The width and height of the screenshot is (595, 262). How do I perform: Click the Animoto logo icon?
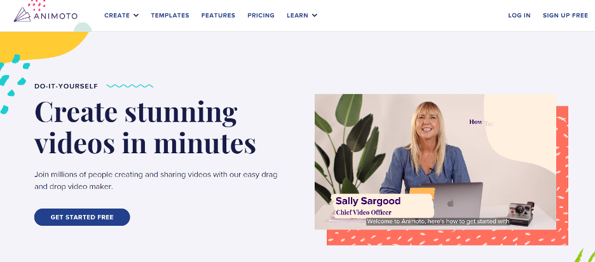[22, 15]
